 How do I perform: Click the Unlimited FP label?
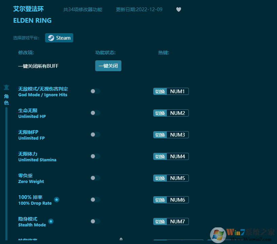pos(32,138)
